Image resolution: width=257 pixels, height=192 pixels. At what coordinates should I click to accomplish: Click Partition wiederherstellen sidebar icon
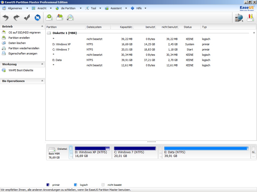tap(4, 48)
